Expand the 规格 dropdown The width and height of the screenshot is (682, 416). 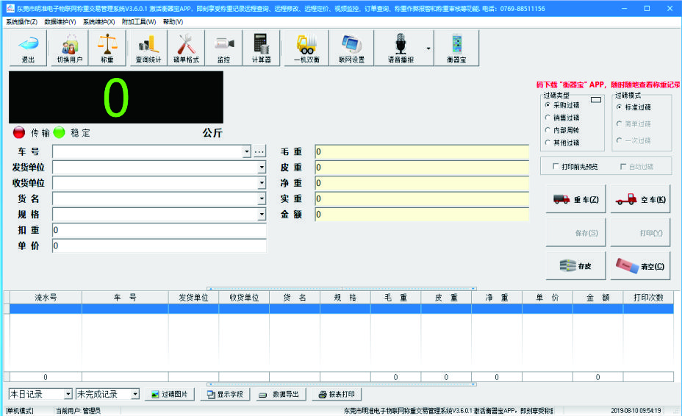click(x=262, y=214)
